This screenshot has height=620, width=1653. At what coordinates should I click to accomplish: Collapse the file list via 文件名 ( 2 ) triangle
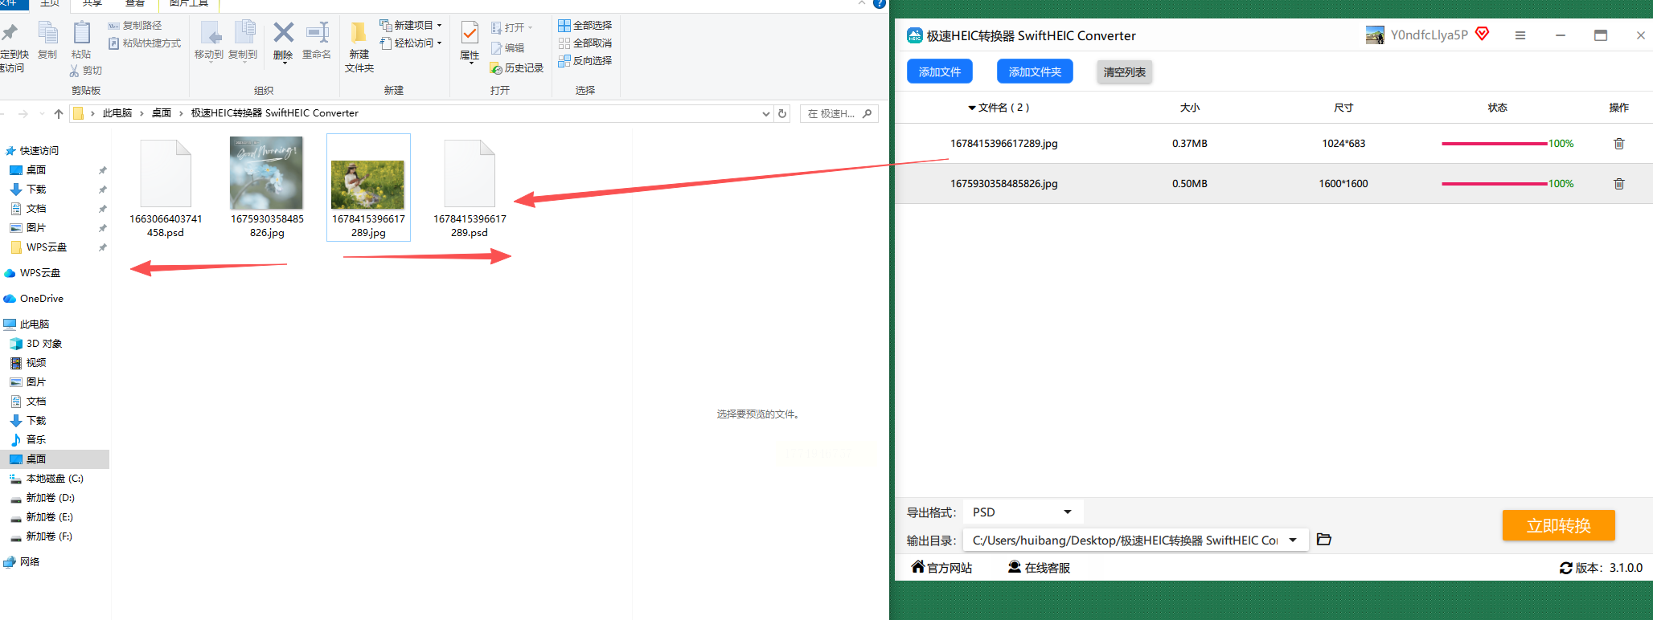coord(972,108)
